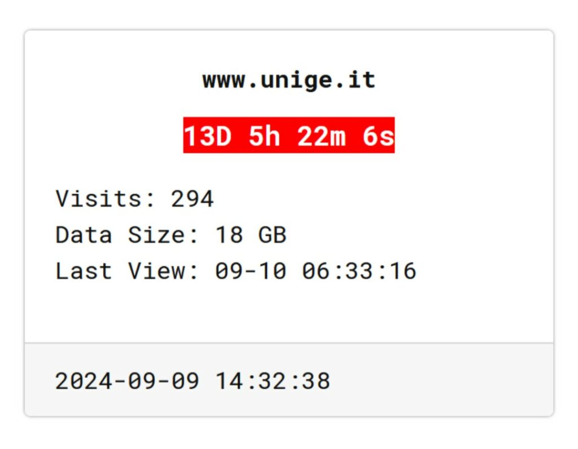Viewport: 578px width, 449px height.
Task: Select the 294 visits count
Action: (x=192, y=199)
